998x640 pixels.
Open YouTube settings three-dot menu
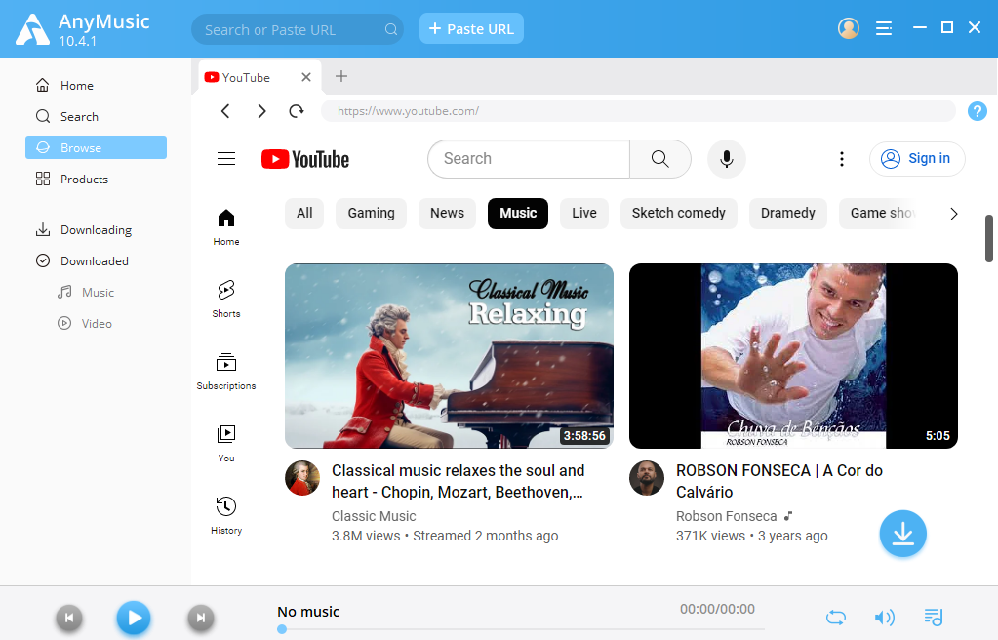click(x=842, y=159)
